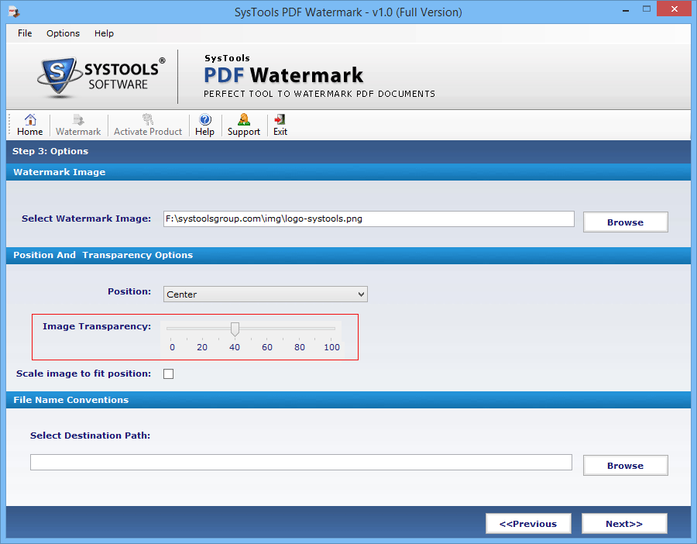Minimize the SysTools PDF Watermark window
The image size is (697, 544).
(626, 9)
